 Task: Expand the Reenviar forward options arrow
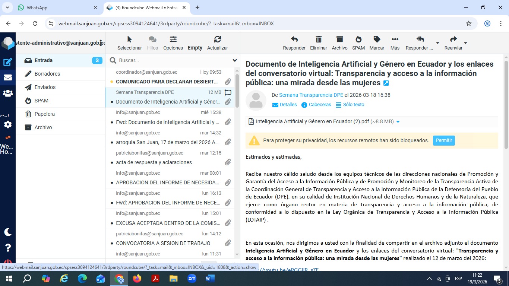tap(465, 43)
